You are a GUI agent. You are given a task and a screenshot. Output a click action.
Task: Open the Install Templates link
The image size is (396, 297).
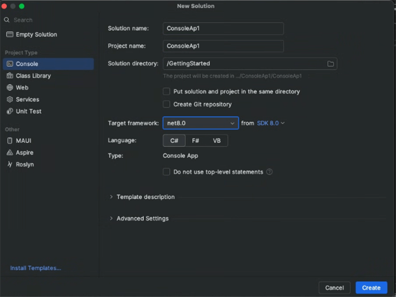pyautogui.click(x=35, y=268)
